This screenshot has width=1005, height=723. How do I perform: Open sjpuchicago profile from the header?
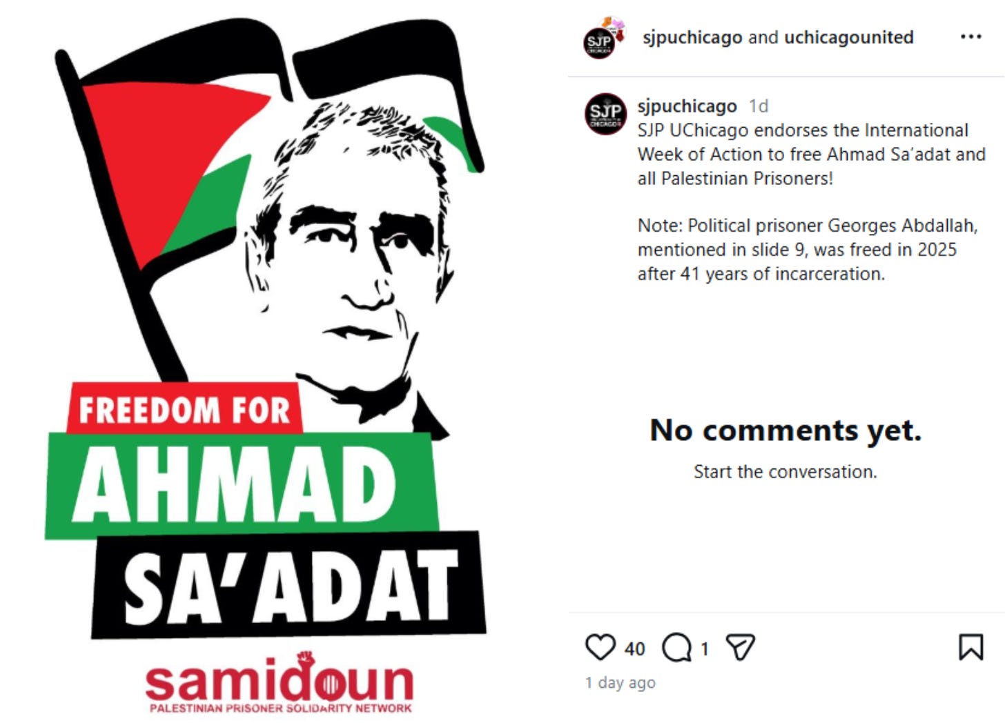tap(692, 37)
